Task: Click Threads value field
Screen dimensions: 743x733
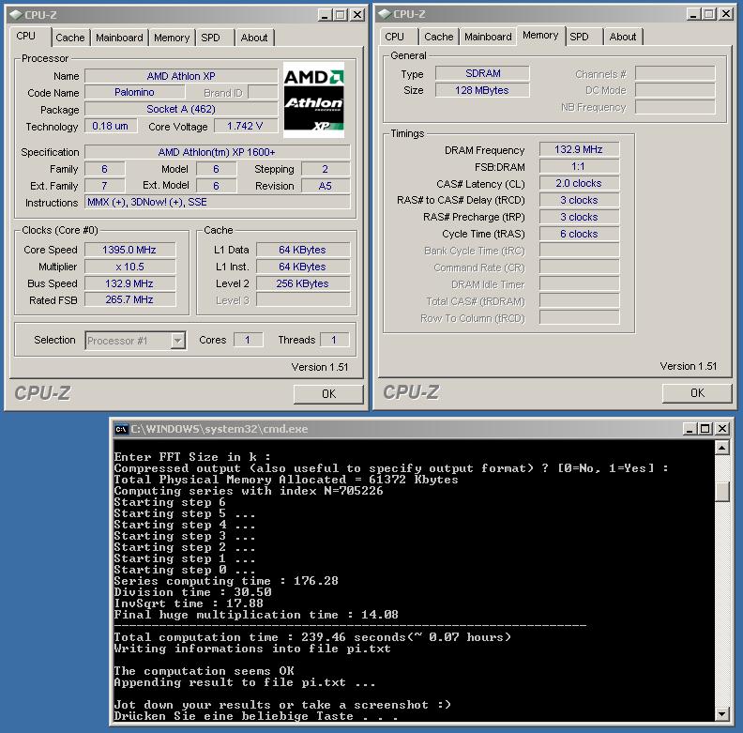Action: tap(335, 340)
